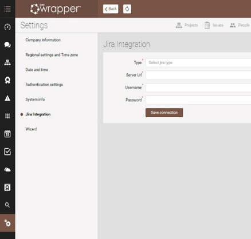The height and width of the screenshot is (239, 251).
Task: Focus the Username field
Action: [x=198, y=87]
